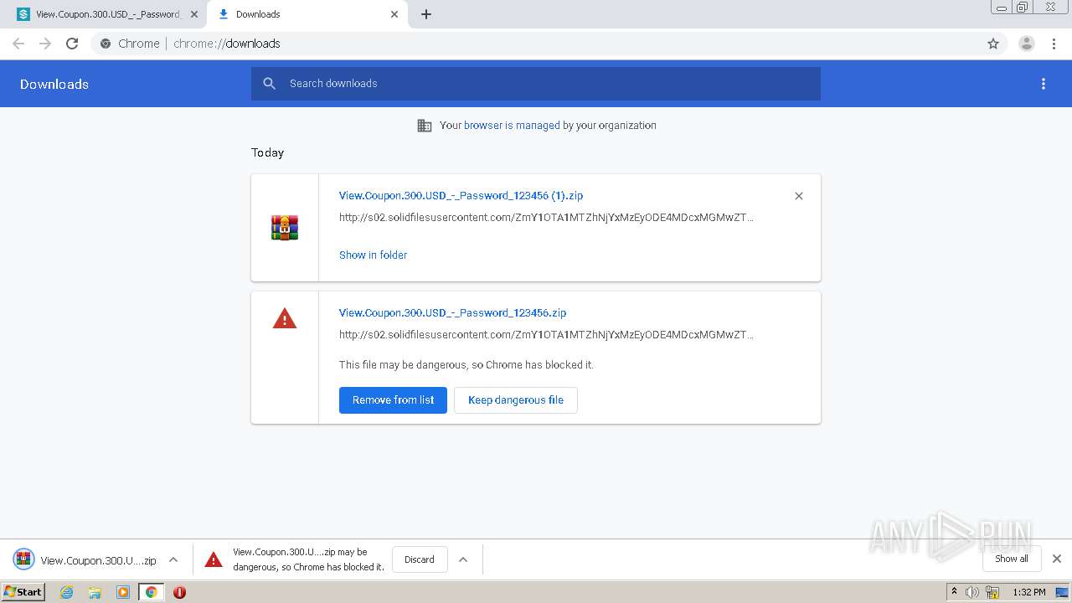Expand options arrow for shelf zip download
Viewport: 1072px width, 603px height.
tap(173, 560)
